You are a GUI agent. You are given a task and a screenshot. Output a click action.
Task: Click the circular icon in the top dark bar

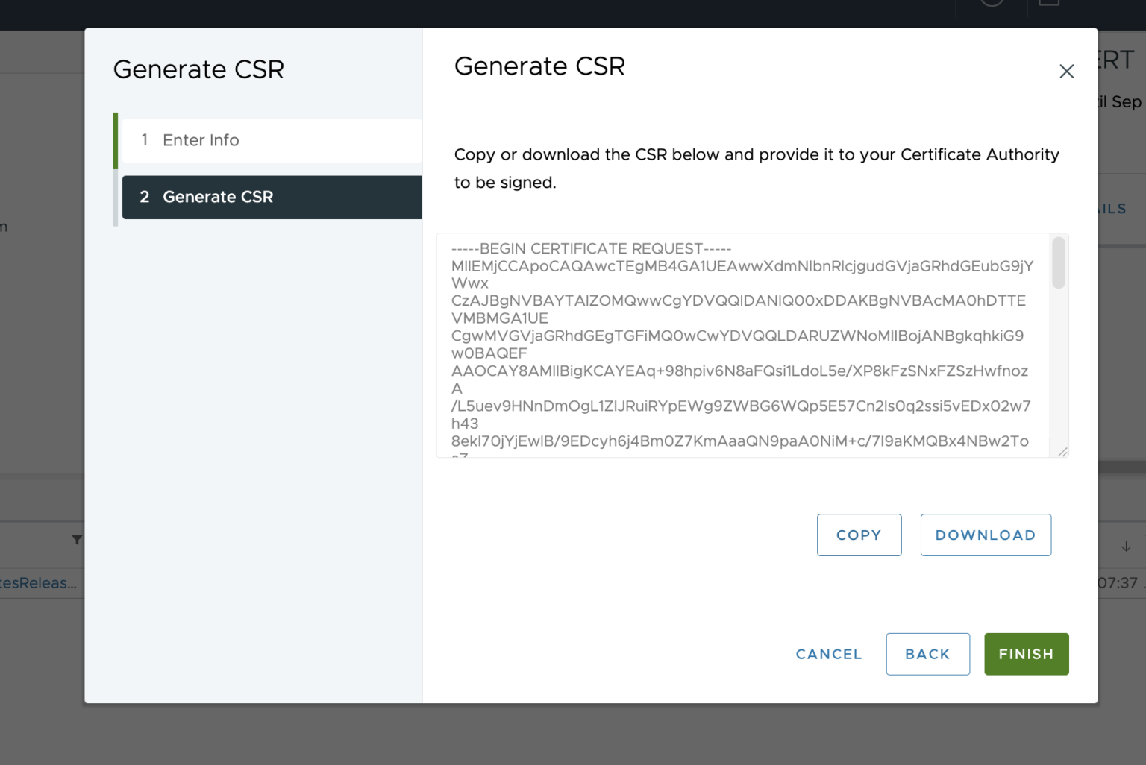pos(992,3)
